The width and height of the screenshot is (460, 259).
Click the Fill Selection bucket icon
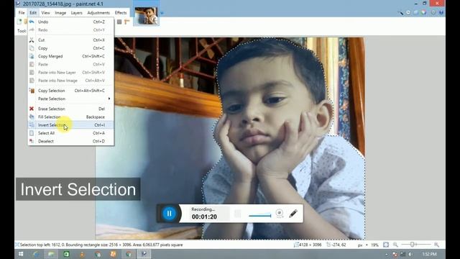(32, 117)
